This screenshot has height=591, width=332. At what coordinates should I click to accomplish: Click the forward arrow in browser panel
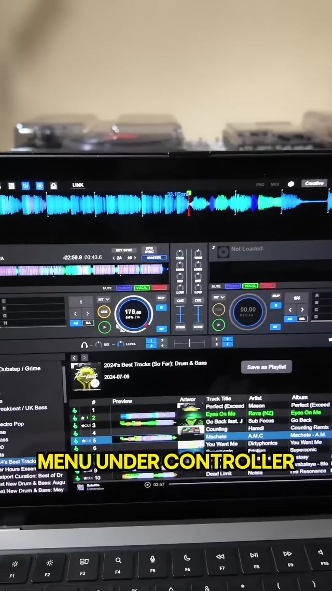tap(84, 358)
